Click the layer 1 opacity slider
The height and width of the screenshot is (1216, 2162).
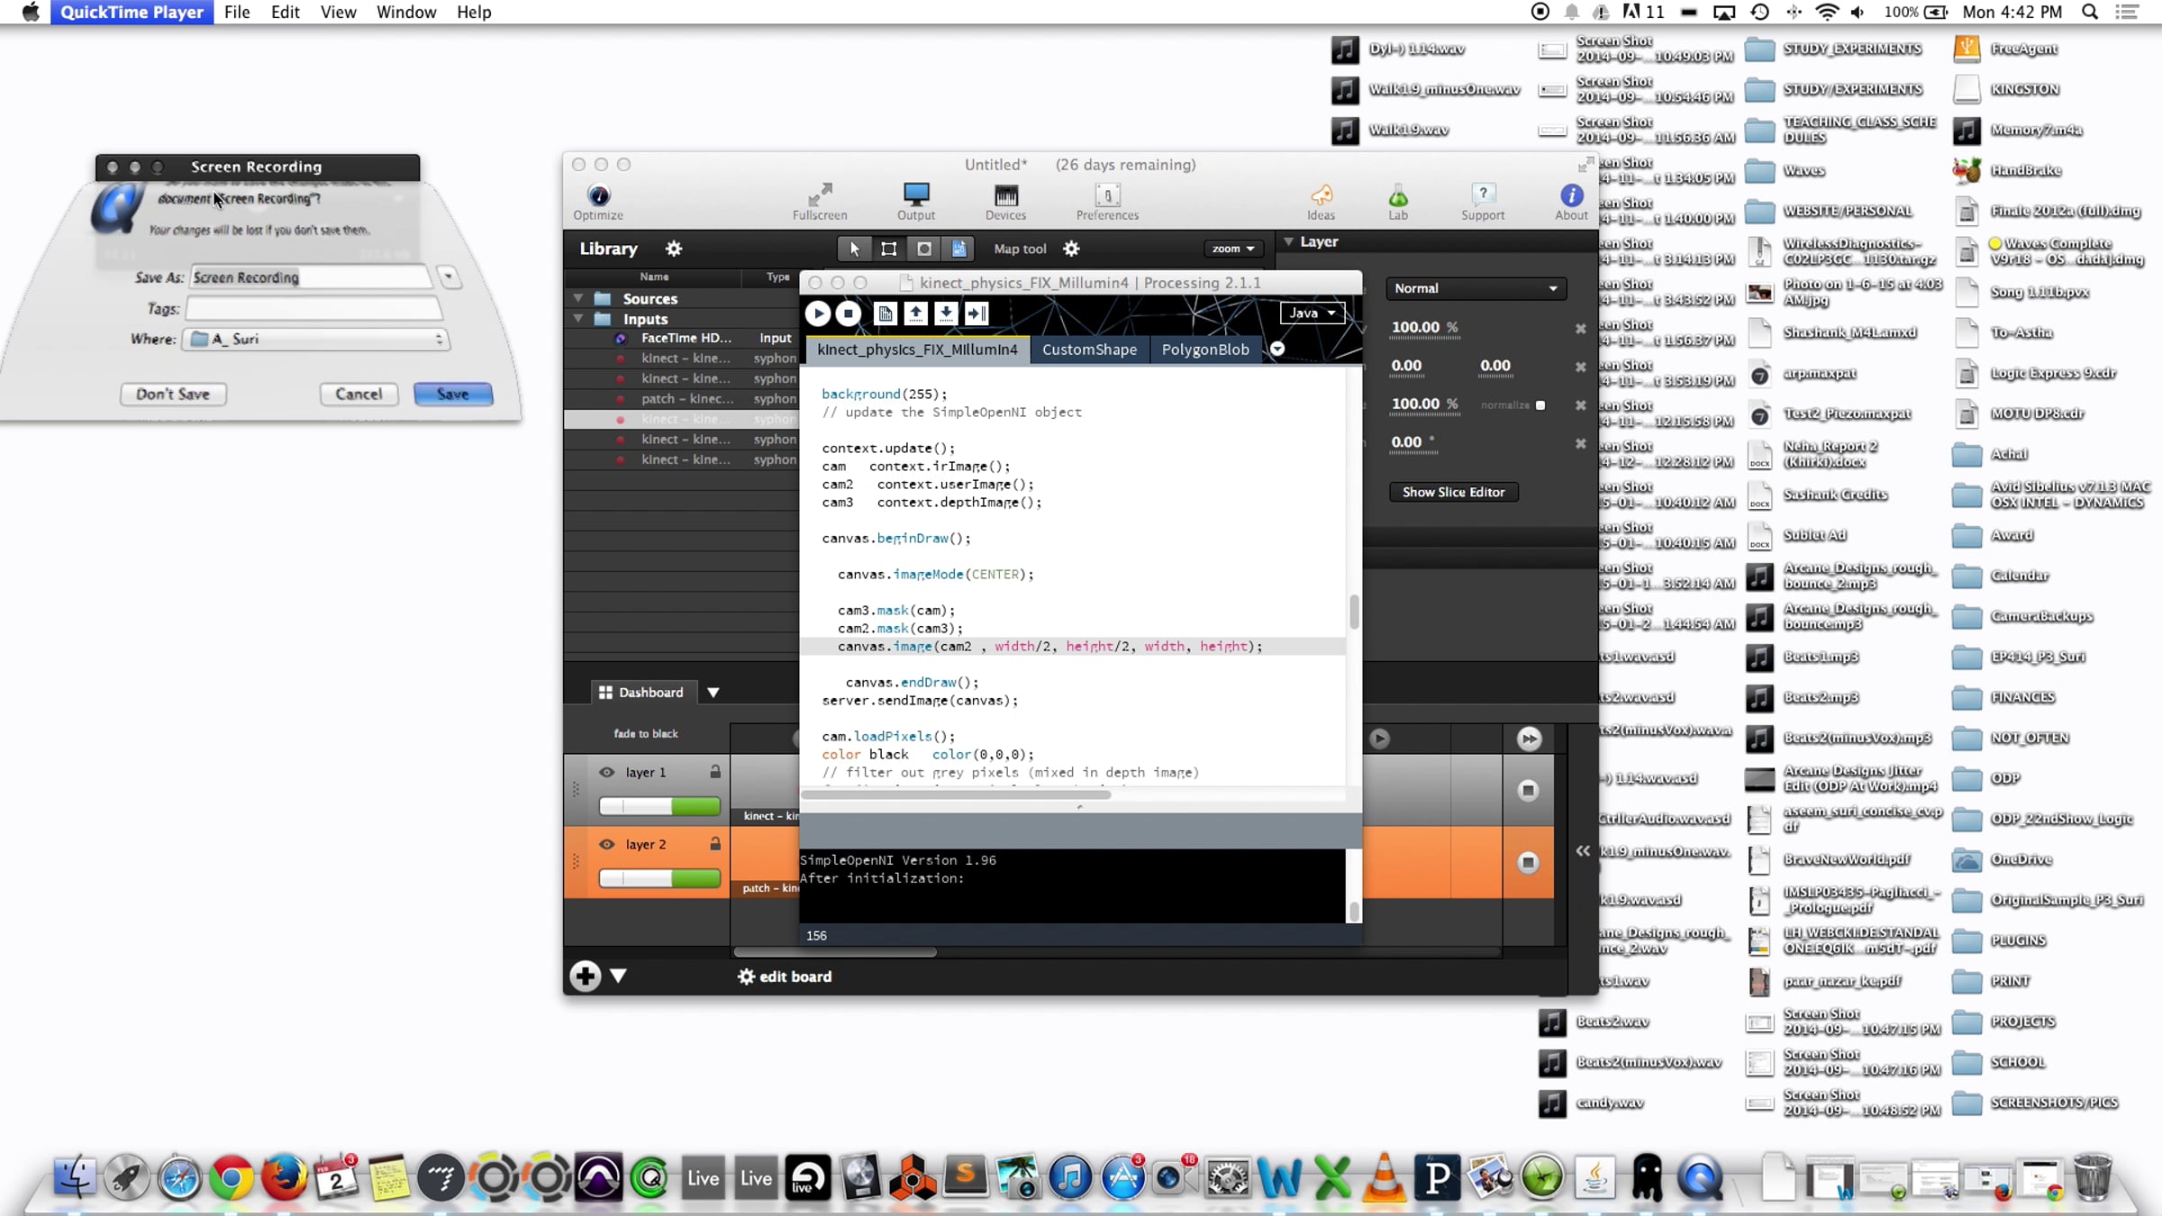tap(659, 806)
